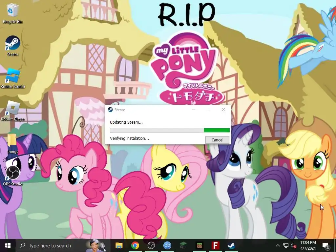
Task: Open the network status tray icon
Action: click(286, 245)
